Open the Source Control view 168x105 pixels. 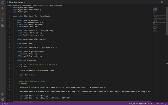(x=3, y=14)
